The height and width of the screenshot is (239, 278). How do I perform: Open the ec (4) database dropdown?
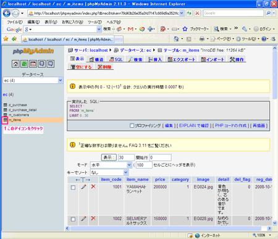(33, 80)
